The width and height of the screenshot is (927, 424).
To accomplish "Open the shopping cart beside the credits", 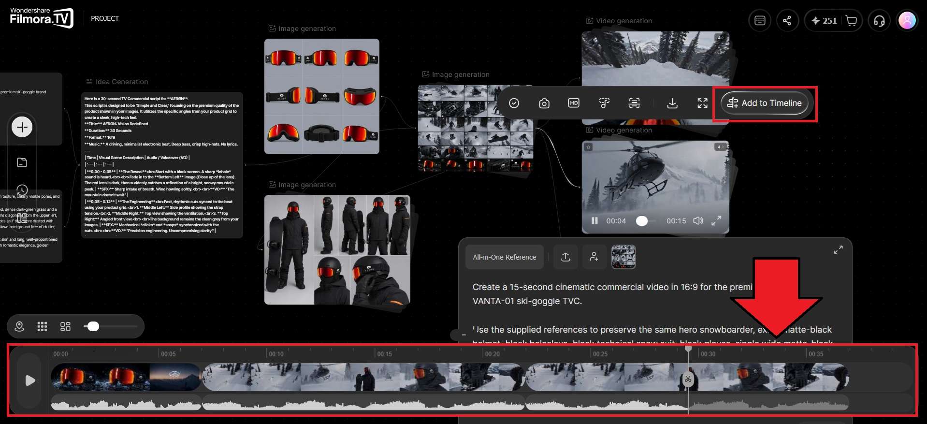I will click(x=851, y=21).
